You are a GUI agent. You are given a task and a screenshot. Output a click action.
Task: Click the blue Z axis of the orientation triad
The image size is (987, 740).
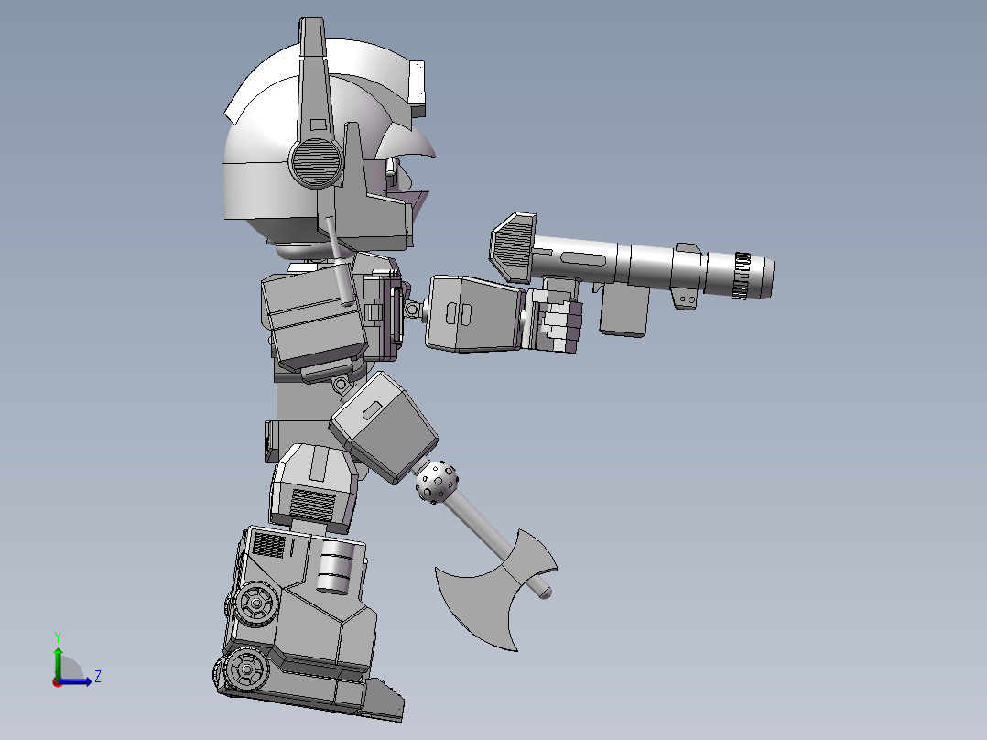click(75, 680)
